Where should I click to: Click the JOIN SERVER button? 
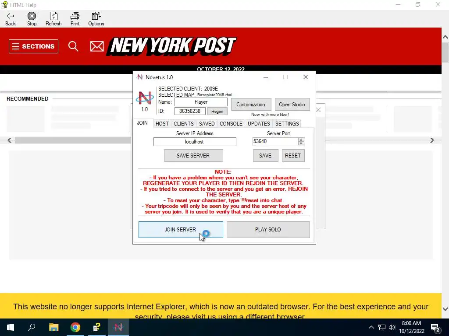coord(181,230)
